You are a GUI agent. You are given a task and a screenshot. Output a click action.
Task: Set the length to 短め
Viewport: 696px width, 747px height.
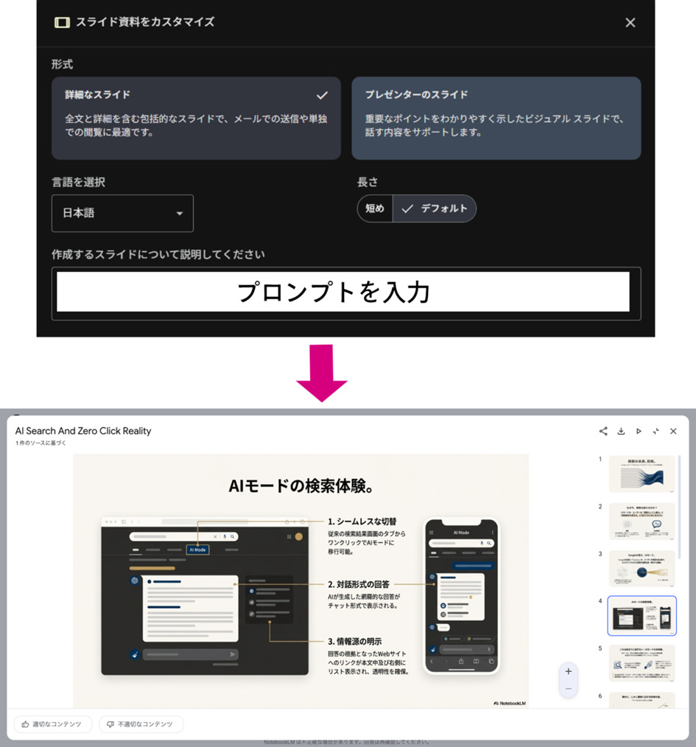click(x=375, y=208)
